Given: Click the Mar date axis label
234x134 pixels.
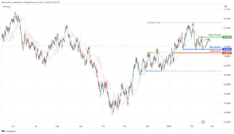Looking at the screenshot, I should click(212, 126).
